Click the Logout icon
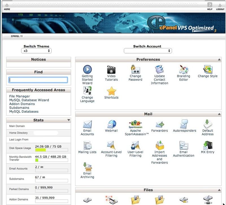226x205 pixels. (220, 5)
